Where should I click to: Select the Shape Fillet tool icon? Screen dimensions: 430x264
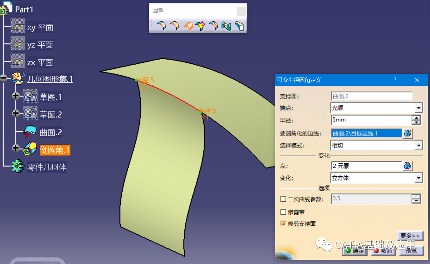161,26
